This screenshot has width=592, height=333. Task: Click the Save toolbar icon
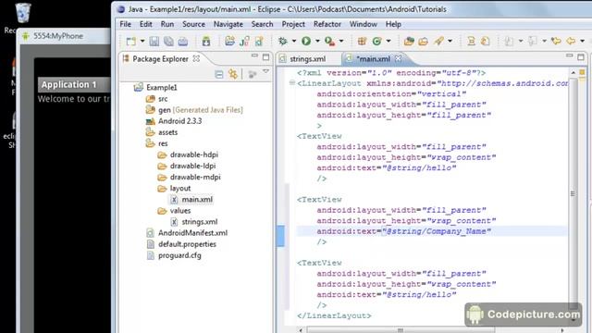(154, 41)
